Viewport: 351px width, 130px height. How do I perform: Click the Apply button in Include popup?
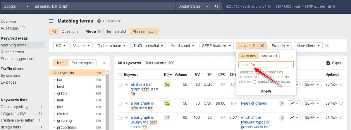pos(266,91)
